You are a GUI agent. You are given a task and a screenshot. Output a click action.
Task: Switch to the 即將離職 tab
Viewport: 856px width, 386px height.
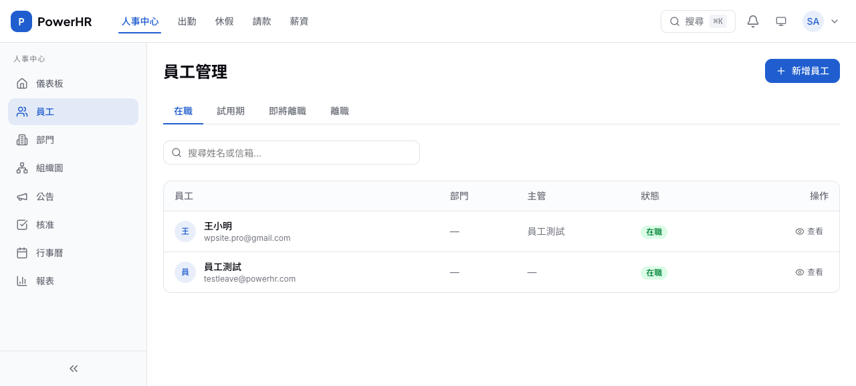click(288, 111)
